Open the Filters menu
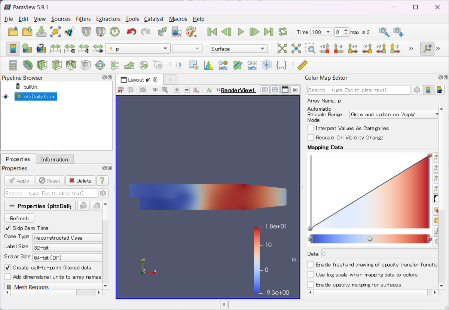Screen dimensions: 449x310 point(83,19)
